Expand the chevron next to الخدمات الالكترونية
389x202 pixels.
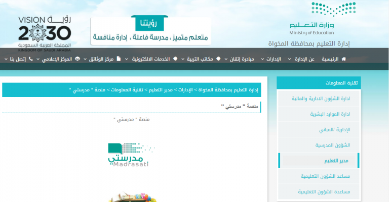(127, 60)
